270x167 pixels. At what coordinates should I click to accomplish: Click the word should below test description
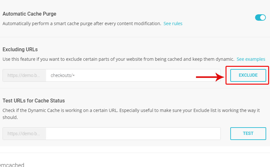[10, 117]
